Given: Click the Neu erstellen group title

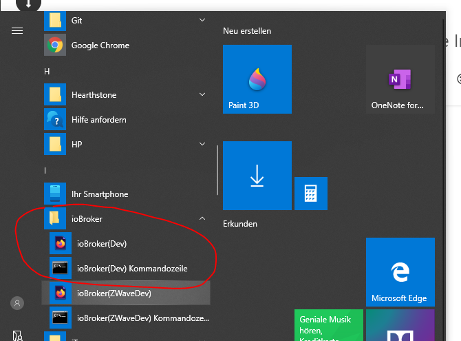Looking at the screenshot, I should click(247, 31).
